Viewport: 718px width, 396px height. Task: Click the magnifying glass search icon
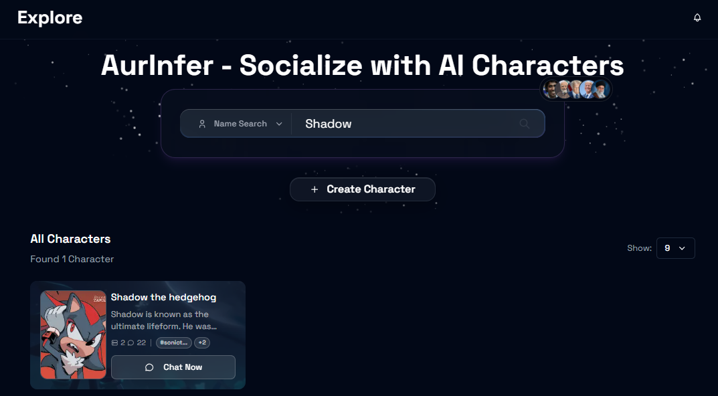(524, 124)
